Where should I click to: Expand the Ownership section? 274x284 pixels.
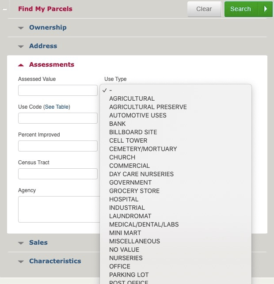tap(47, 27)
